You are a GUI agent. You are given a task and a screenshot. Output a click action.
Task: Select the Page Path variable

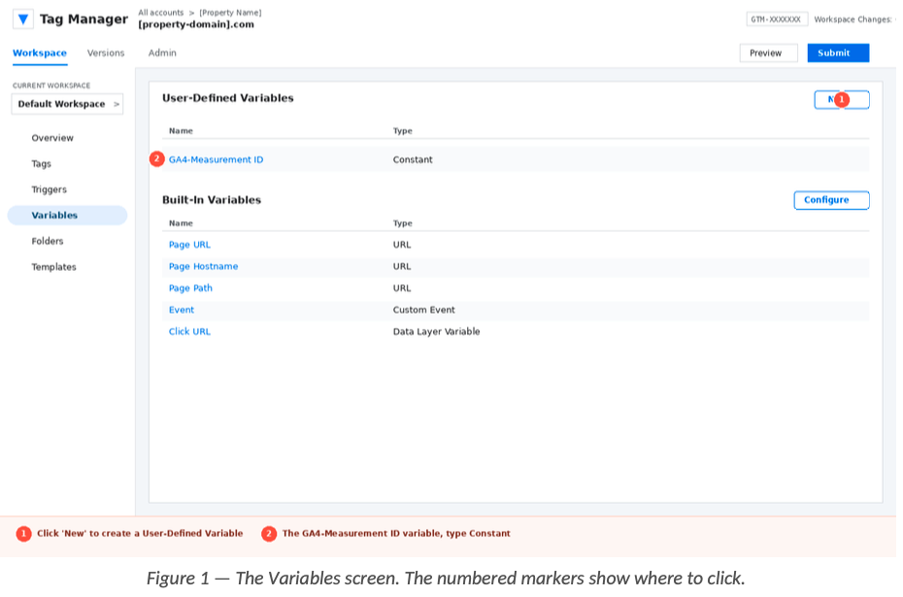tap(190, 288)
